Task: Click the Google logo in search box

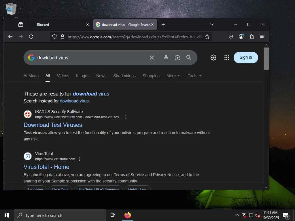Action: [x=31, y=58]
